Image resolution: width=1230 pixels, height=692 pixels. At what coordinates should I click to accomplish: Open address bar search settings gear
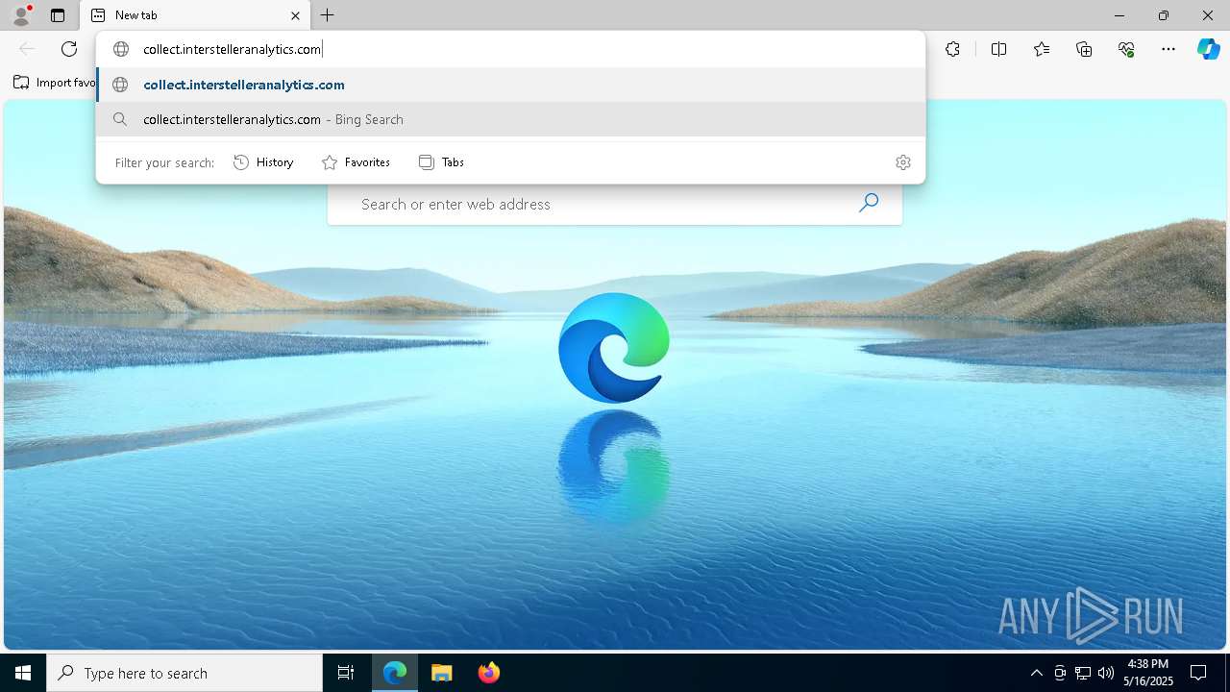click(x=902, y=162)
